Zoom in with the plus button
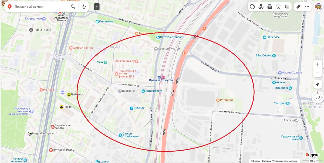This screenshot has width=324, height=163. pos(318,64)
